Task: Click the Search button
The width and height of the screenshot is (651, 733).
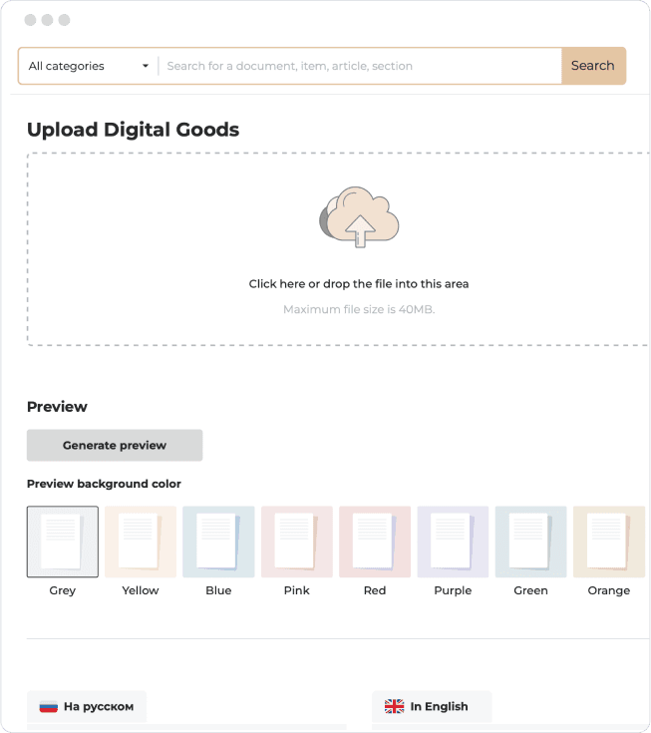Action: (592, 66)
